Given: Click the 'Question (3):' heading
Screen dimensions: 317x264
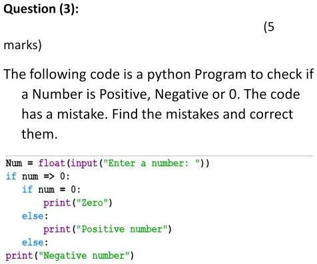Looking at the screenshot, I should point(41,9).
